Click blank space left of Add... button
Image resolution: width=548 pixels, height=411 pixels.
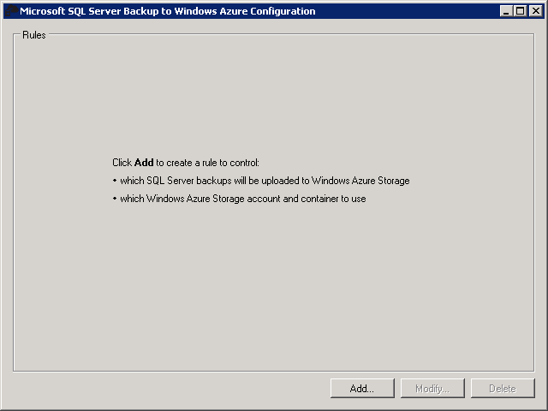click(171, 389)
